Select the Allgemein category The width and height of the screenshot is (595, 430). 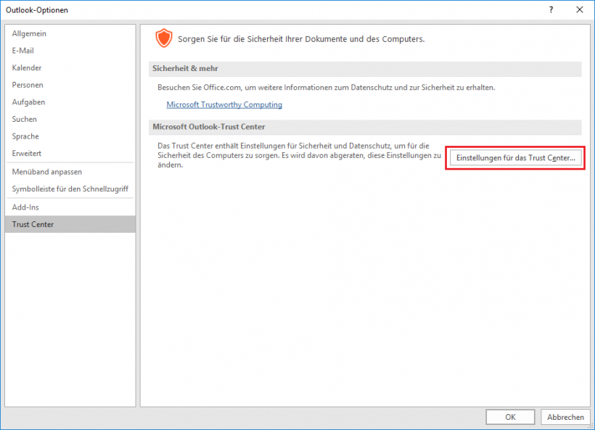[x=29, y=34]
